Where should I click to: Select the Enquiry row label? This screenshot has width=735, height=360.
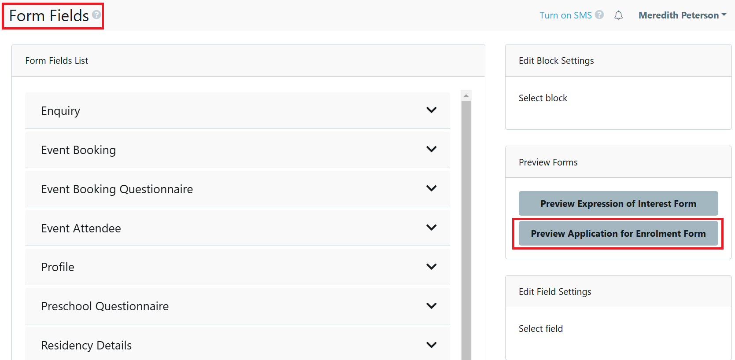pyautogui.click(x=61, y=111)
